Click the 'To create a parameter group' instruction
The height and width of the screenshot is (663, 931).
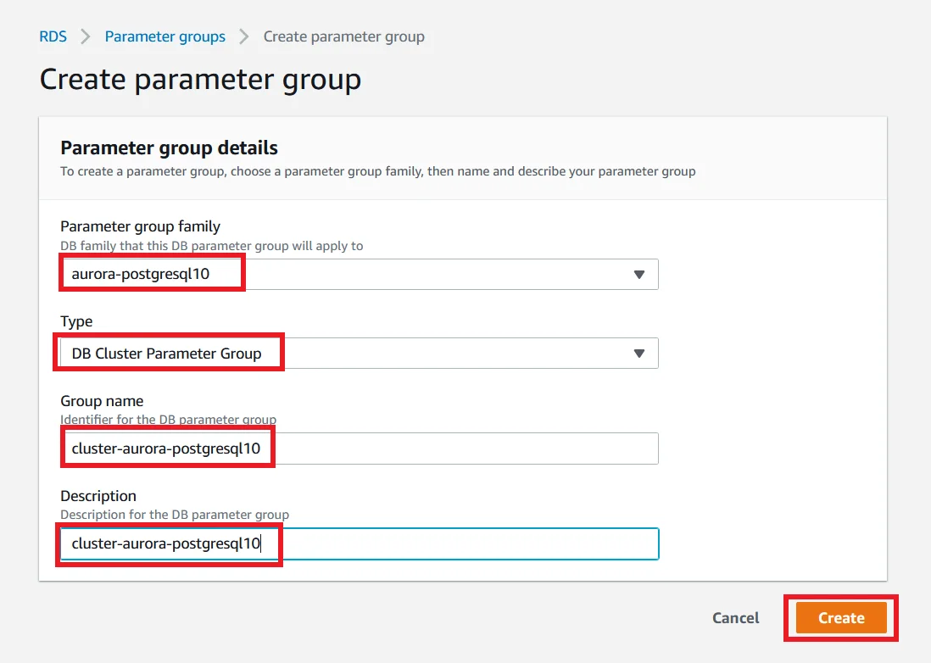pos(377,171)
